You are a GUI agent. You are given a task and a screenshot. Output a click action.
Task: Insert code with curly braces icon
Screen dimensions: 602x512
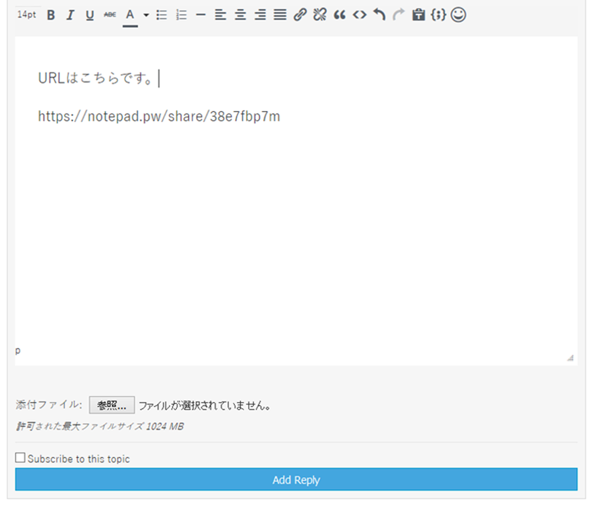[x=438, y=15]
